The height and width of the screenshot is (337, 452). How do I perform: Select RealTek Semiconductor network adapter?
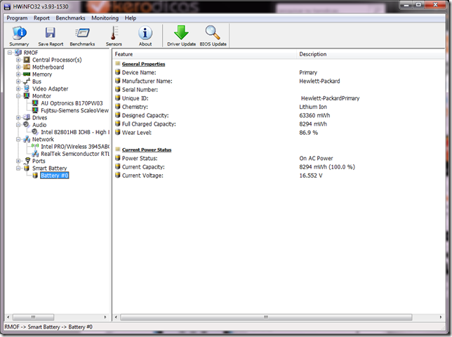click(x=75, y=154)
